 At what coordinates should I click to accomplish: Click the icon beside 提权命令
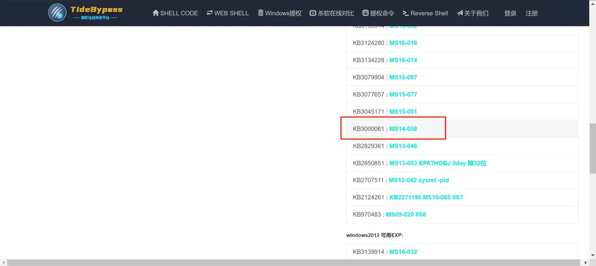365,13
